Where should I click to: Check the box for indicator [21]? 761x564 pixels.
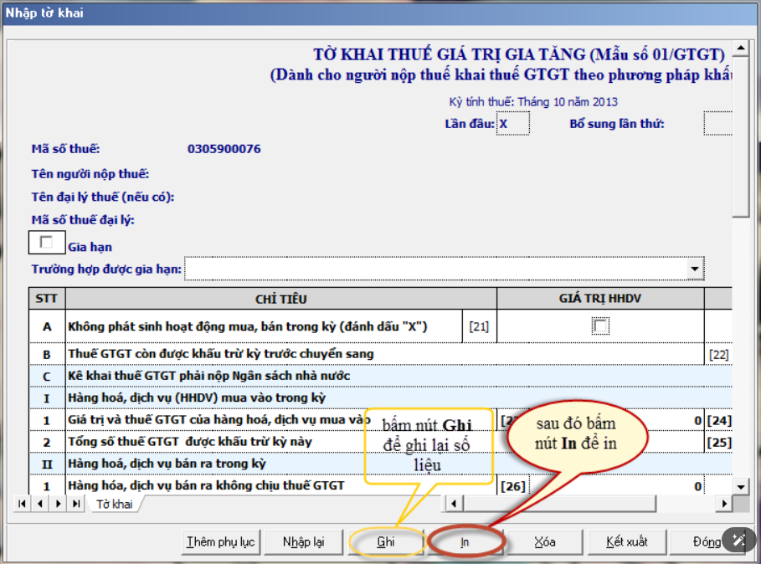(x=600, y=326)
